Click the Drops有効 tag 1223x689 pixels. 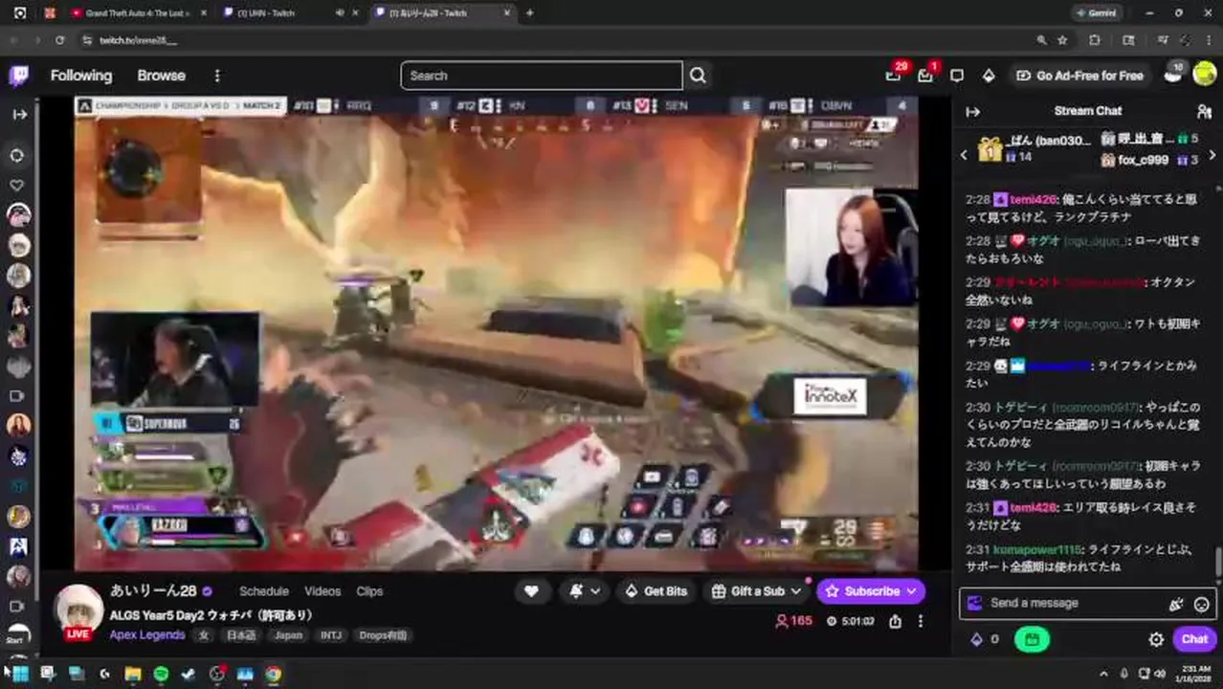tap(383, 635)
